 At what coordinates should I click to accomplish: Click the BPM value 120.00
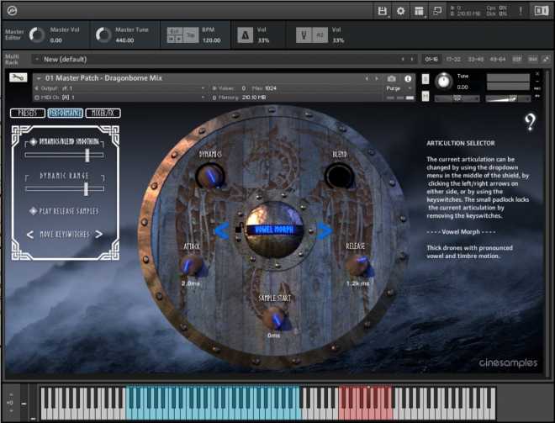tap(211, 40)
